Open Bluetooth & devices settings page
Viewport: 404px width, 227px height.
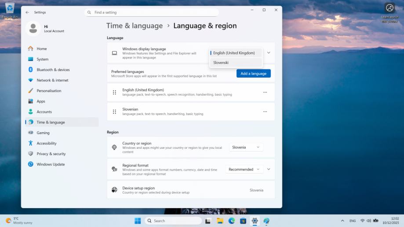(x=53, y=70)
